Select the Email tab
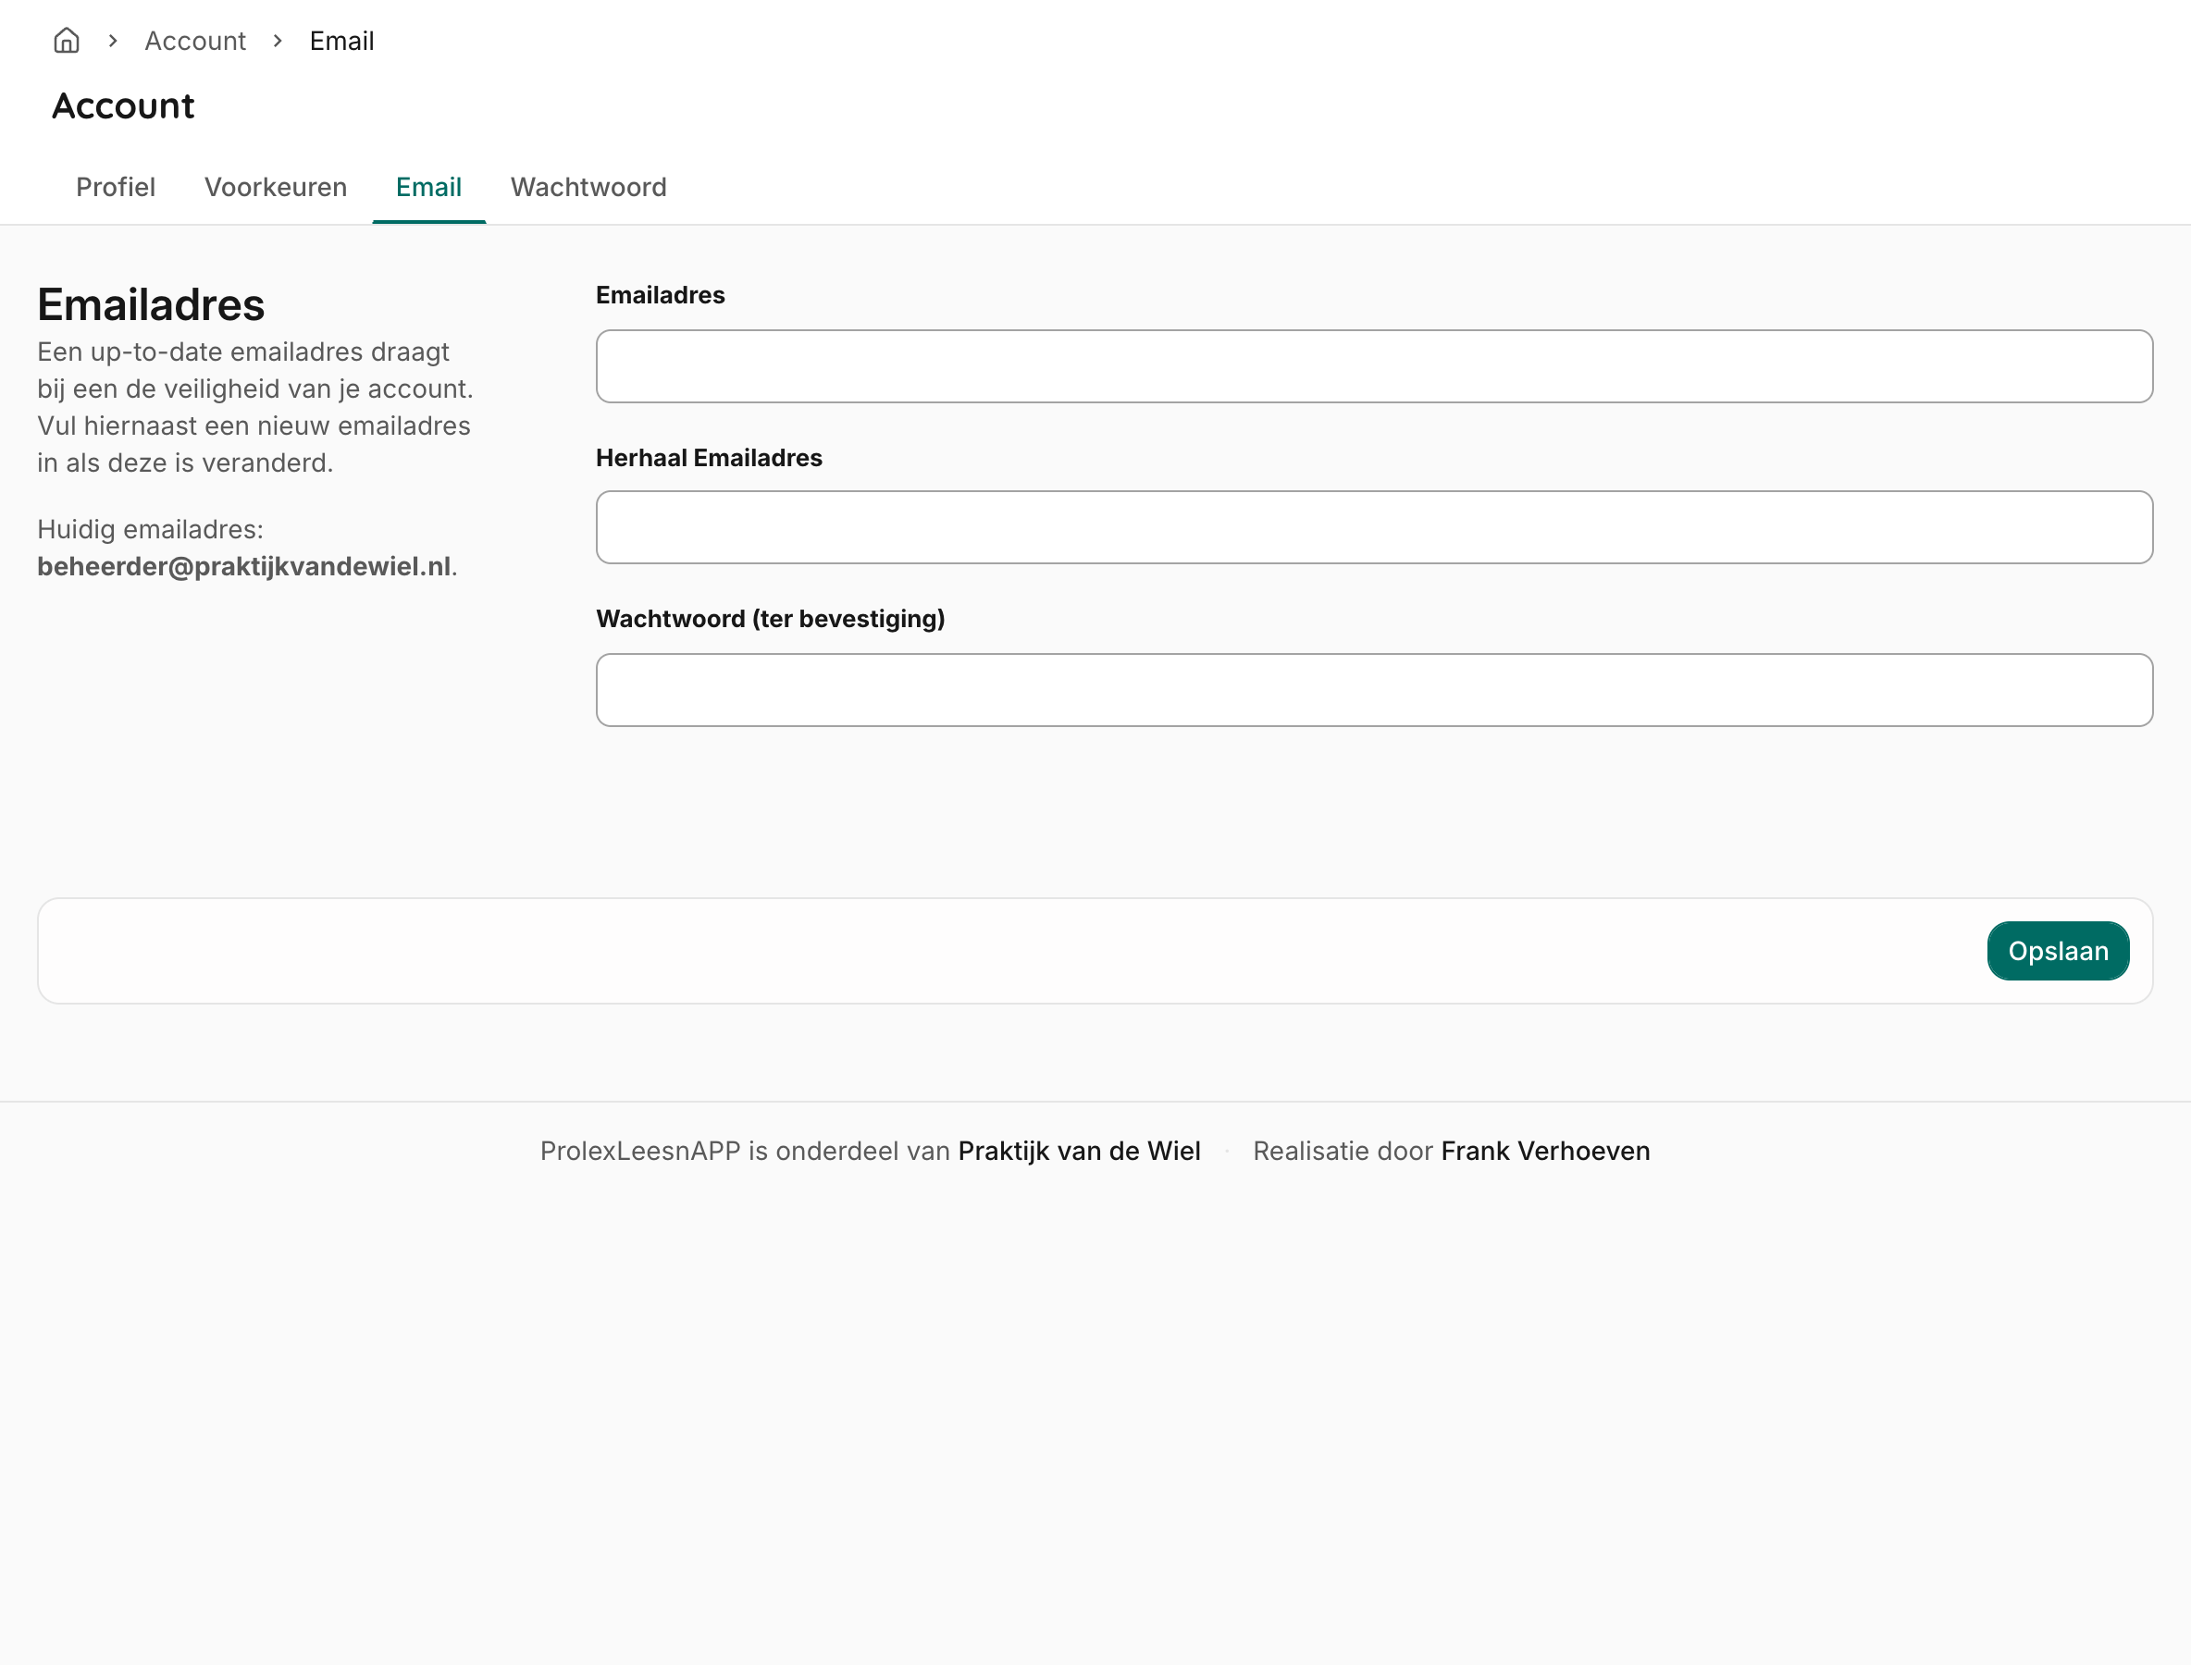Viewport: 2191px width, 1665px height. pyautogui.click(x=429, y=187)
